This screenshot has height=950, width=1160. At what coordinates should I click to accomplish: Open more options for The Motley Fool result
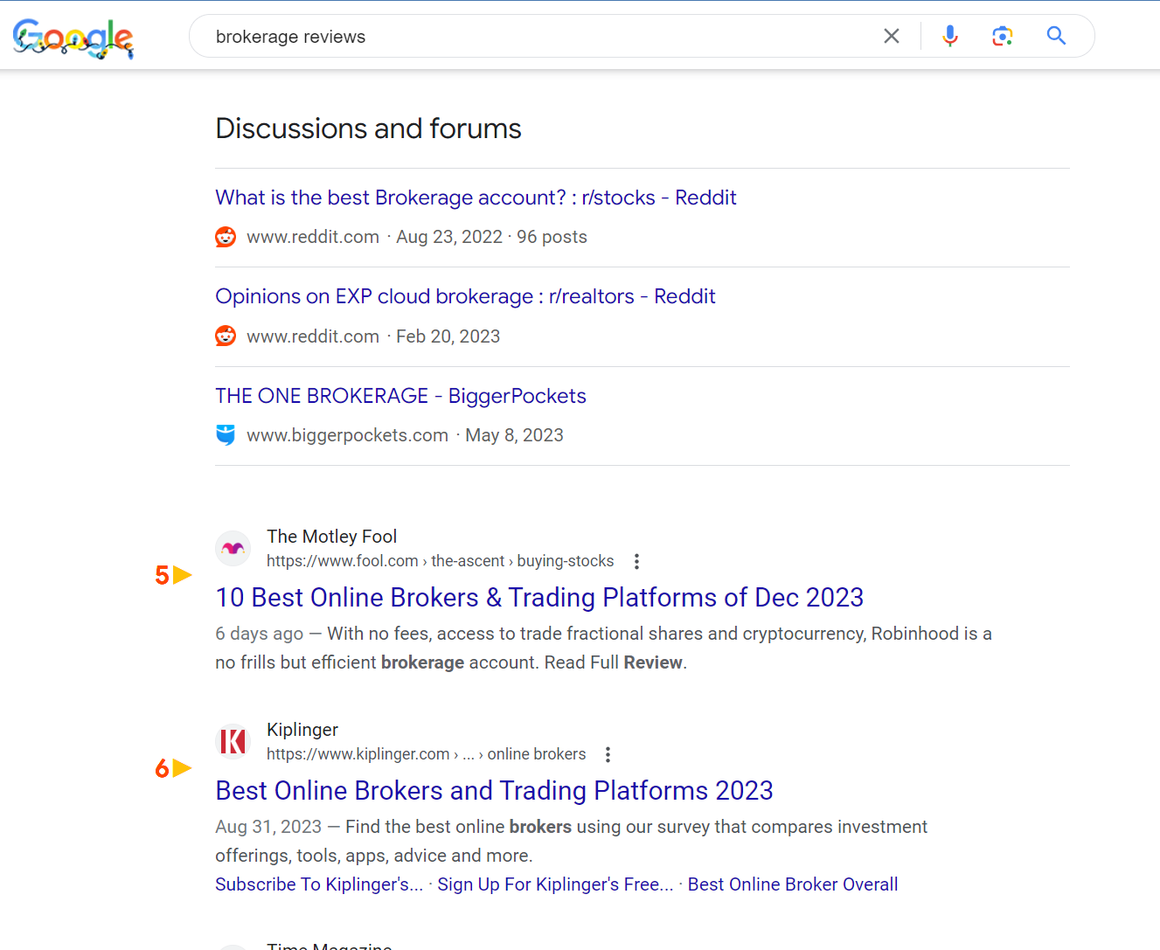click(x=636, y=561)
